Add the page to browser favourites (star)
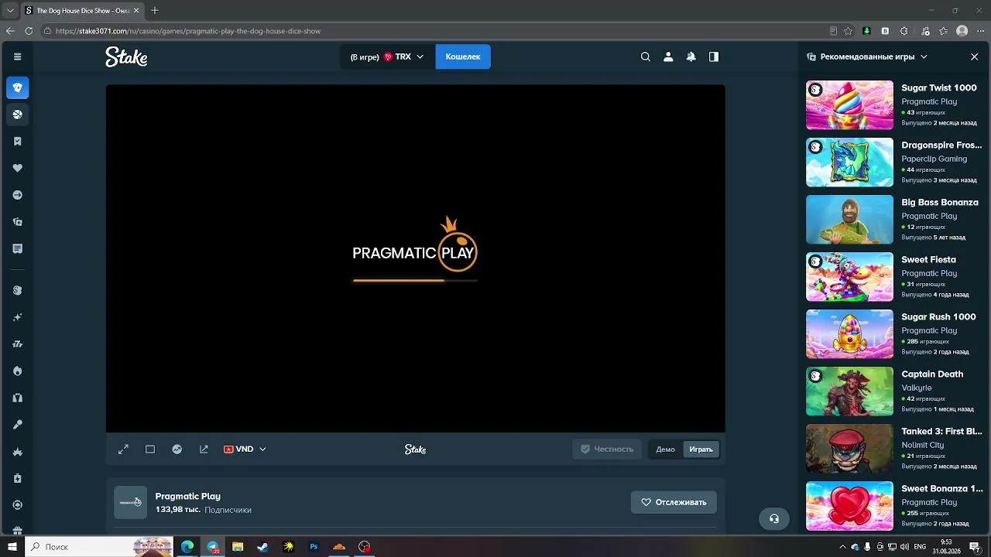Screen dimensions: 991x557 point(848,31)
